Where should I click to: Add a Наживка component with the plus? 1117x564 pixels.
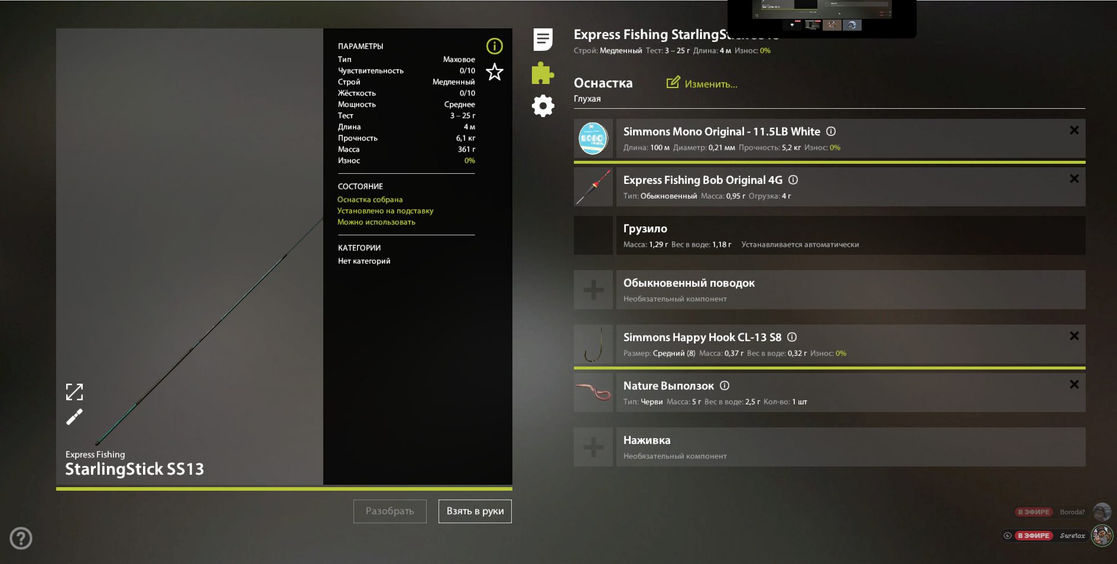click(x=593, y=447)
